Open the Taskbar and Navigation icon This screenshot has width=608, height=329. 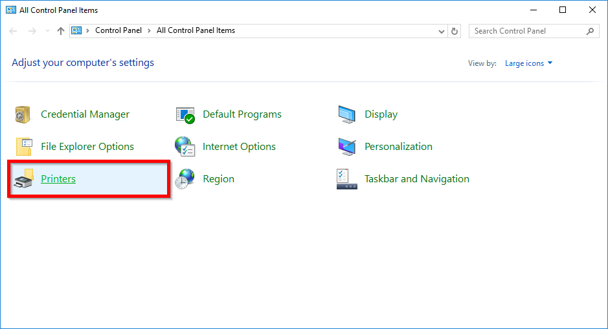pyautogui.click(x=347, y=179)
